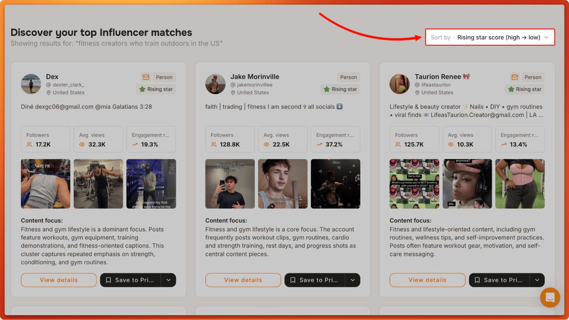Save Dex to Pri... list
The image size is (569, 320).
[x=130, y=280]
